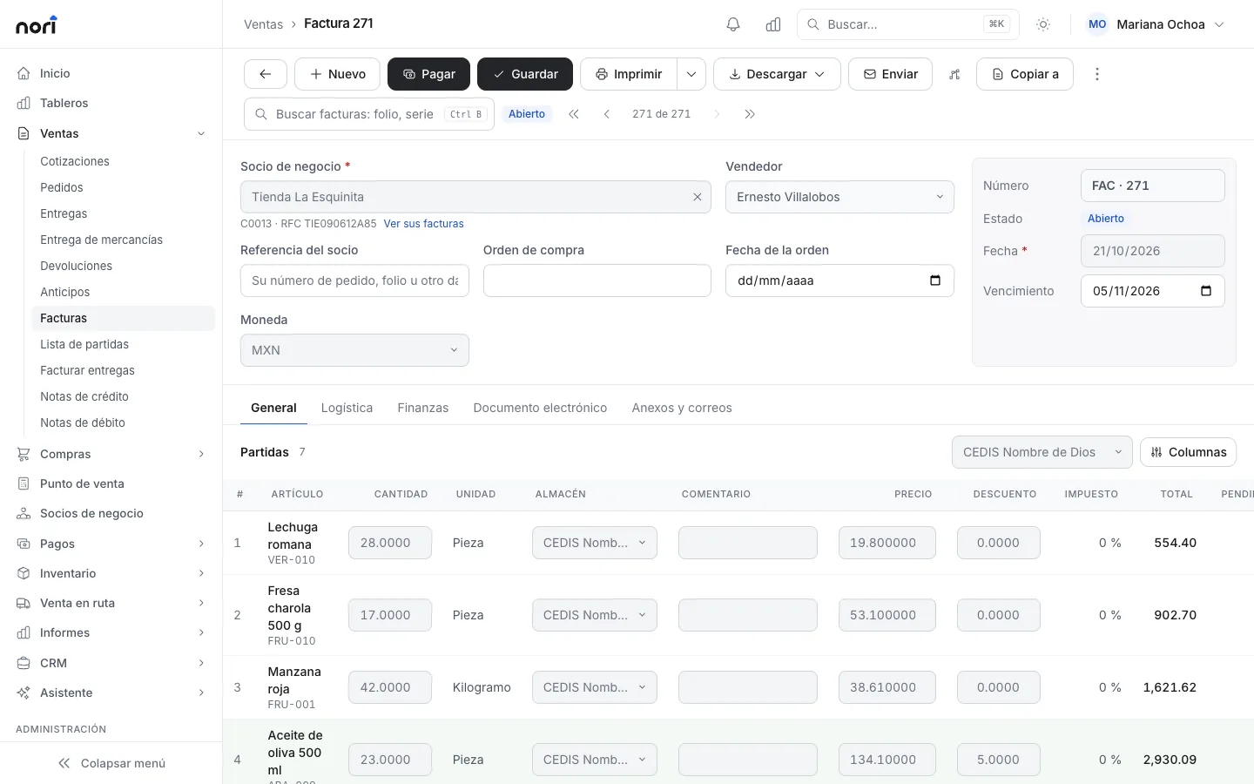Switch to the Finanzas tab
This screenshot has height=784, width=1254.
coord(423,408)
